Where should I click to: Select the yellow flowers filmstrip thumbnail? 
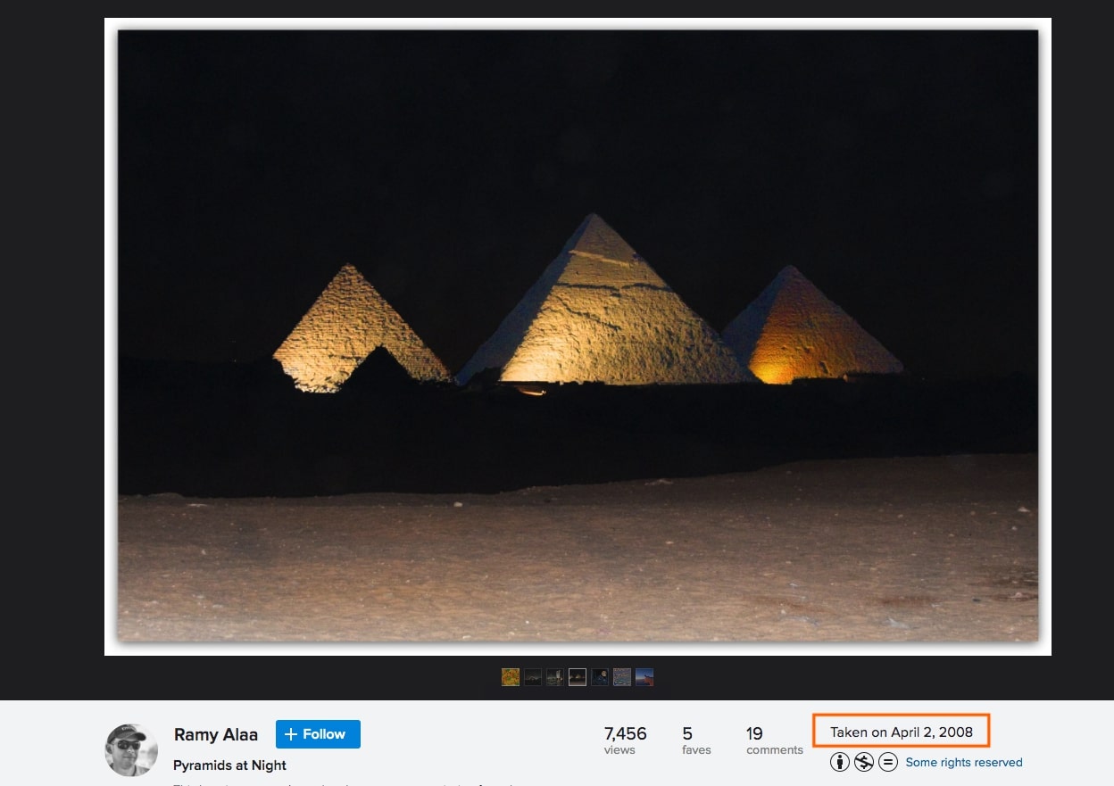[511, 677]
